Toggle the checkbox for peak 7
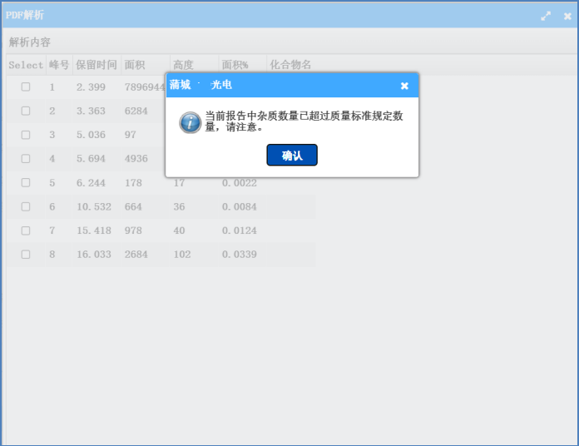 tap(26, 230)
